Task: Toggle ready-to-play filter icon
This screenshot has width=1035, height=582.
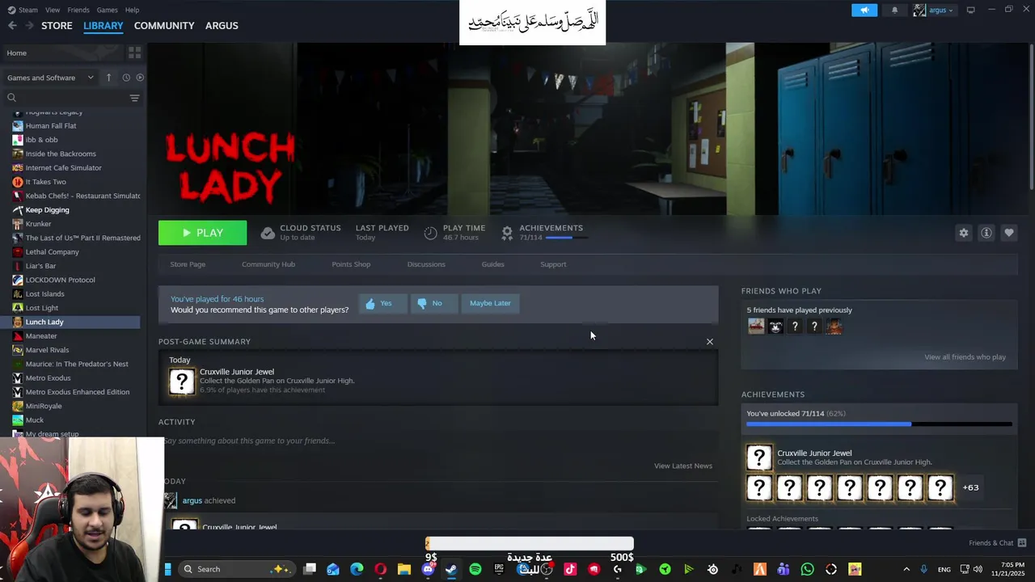Action: (x=140, y=78)
